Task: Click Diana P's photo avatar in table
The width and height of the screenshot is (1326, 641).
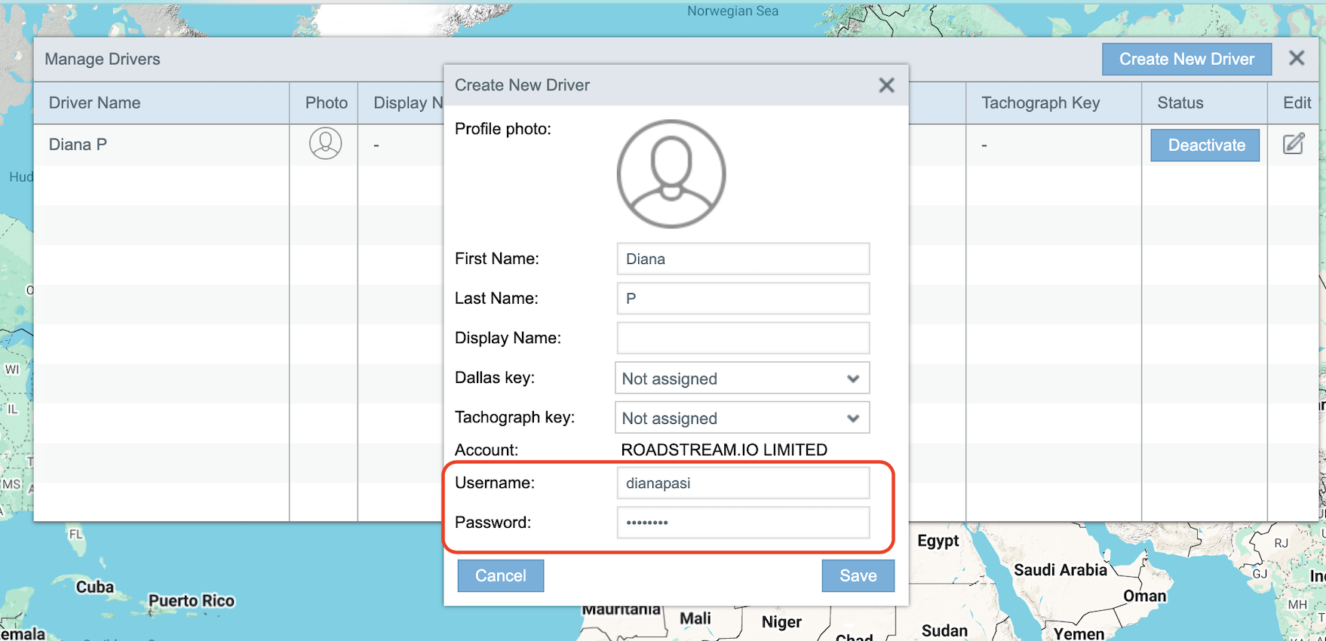Action: click(325, 143)
